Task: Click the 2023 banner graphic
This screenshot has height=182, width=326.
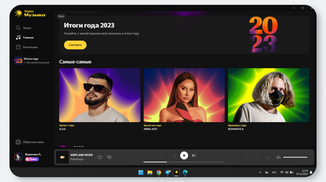Action: click(x=263, y=34)
